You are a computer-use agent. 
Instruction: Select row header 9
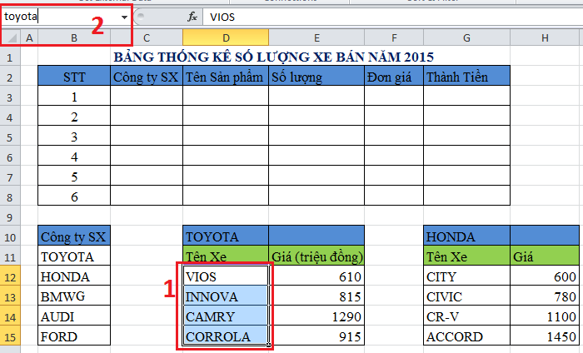pos(10,217)
